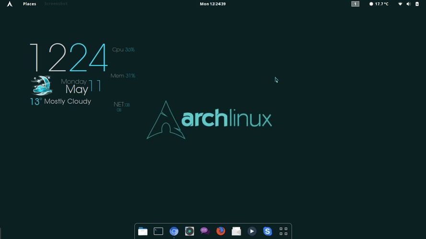Open the turntable music player icon

point(189,231)
